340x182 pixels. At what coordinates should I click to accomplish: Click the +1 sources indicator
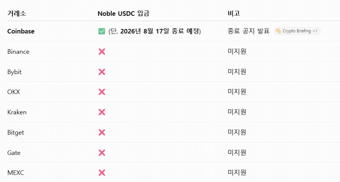tap(315, 31)
